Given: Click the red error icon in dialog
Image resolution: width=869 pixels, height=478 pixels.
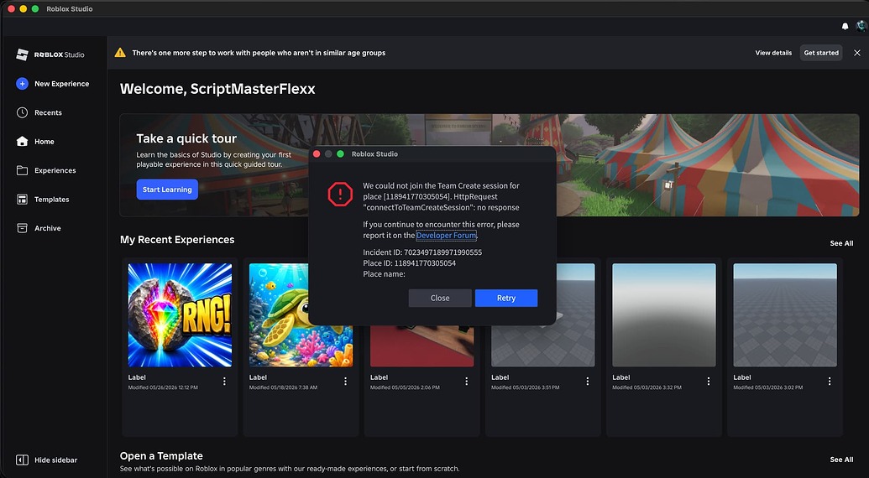Looking at the screenshot, I should 340,195.
